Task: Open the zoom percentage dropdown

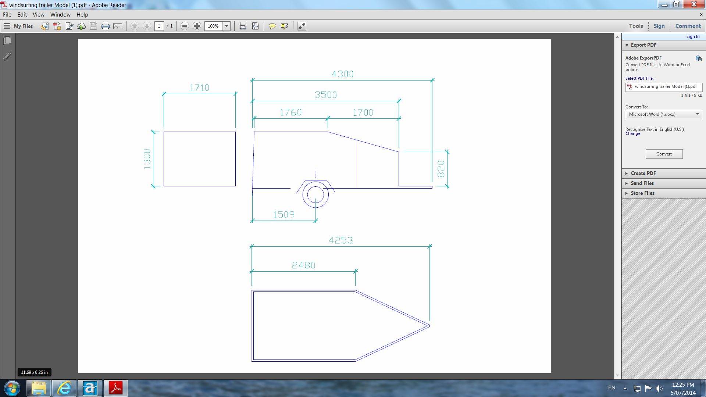Action: [x=227, y=26]
